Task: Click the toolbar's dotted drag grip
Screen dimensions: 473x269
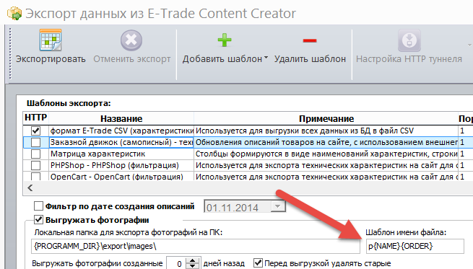Action: pos(10,53)
